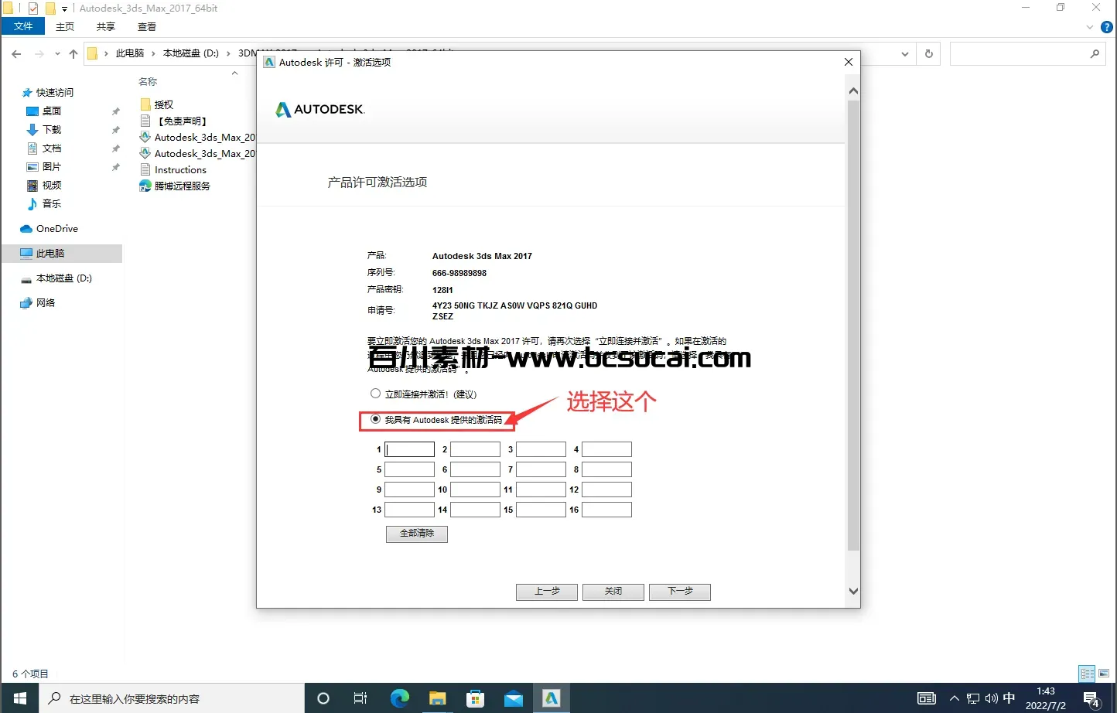Click the up one level arrow
Screen dimensions: 1117x713
(x=73, y=53)
